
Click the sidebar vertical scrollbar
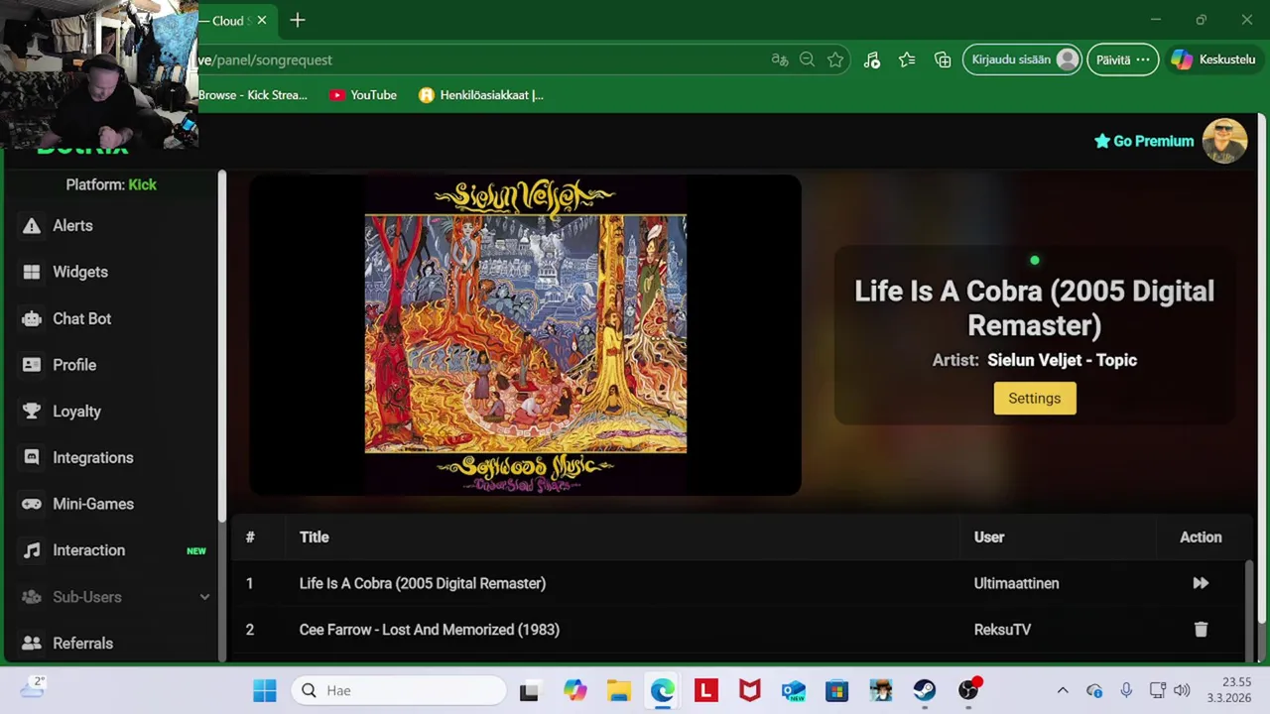[222, 347]
